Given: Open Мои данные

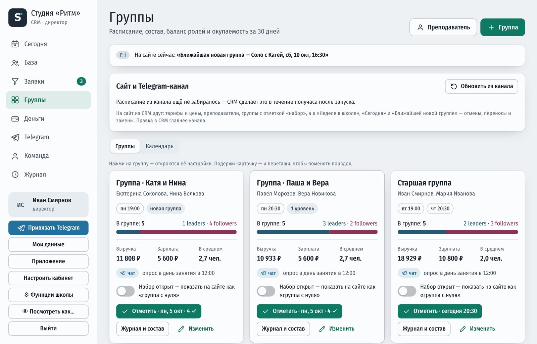Looking at the screenshot, I should tap(48, 244).
